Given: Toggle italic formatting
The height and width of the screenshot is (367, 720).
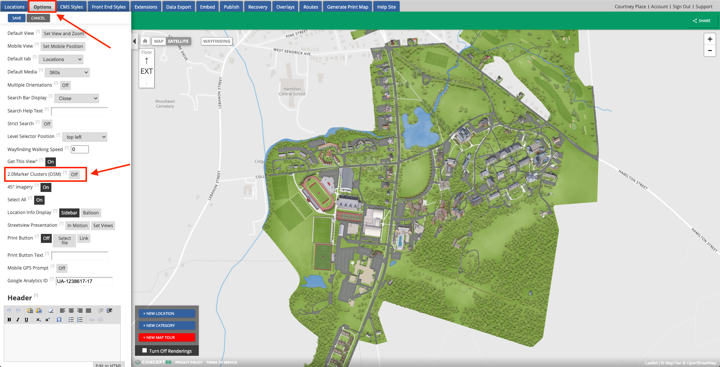Looking at the screenshot, I should coord(18,320).
